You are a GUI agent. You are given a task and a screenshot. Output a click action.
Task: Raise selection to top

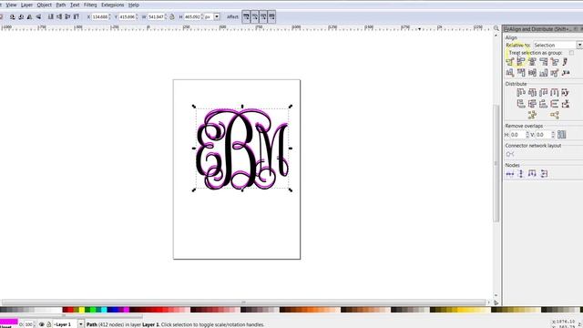tap(77, 16)
